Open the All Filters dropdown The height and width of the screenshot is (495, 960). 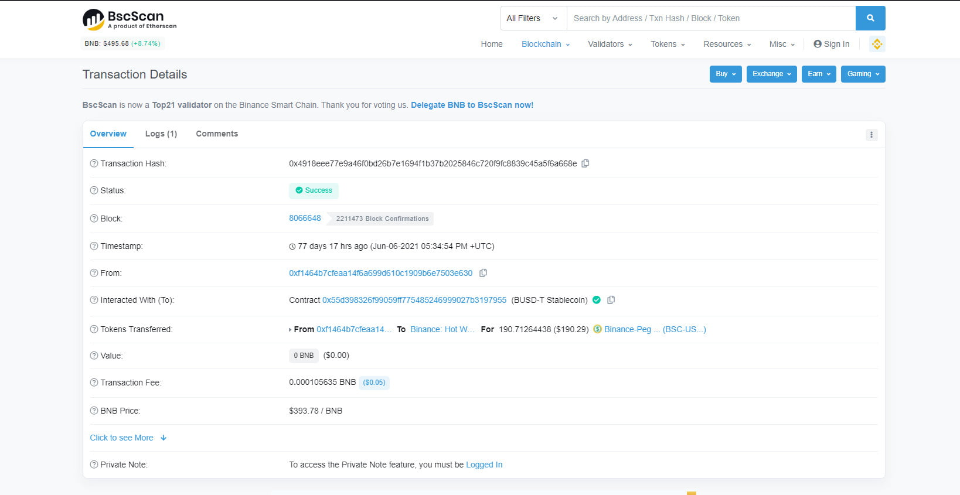[x=533, y=18]
